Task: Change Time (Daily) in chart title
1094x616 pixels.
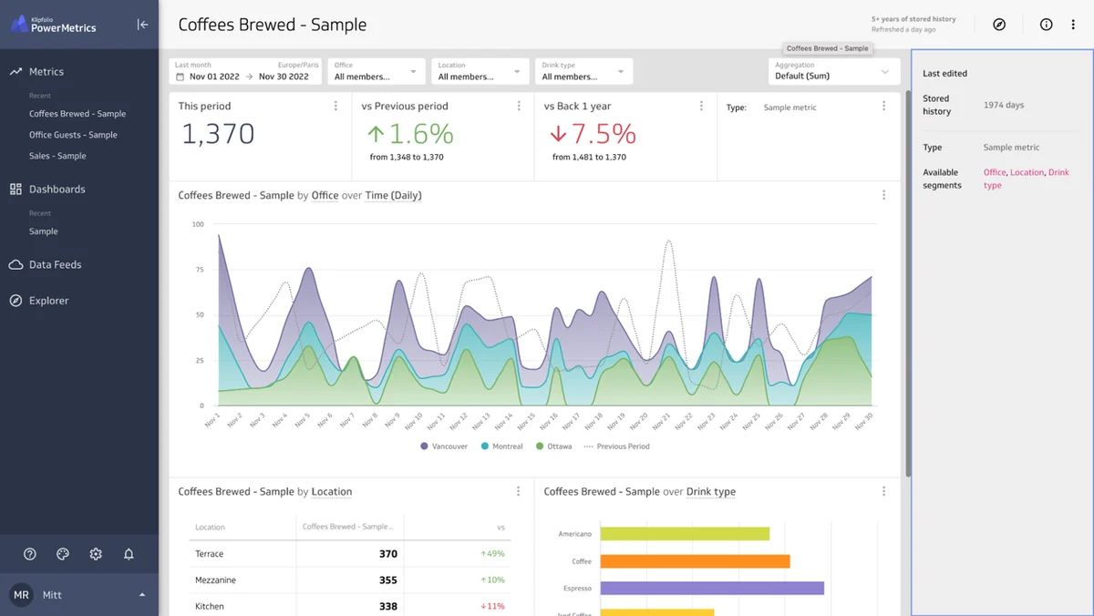Action: click(x=393, y=195)
